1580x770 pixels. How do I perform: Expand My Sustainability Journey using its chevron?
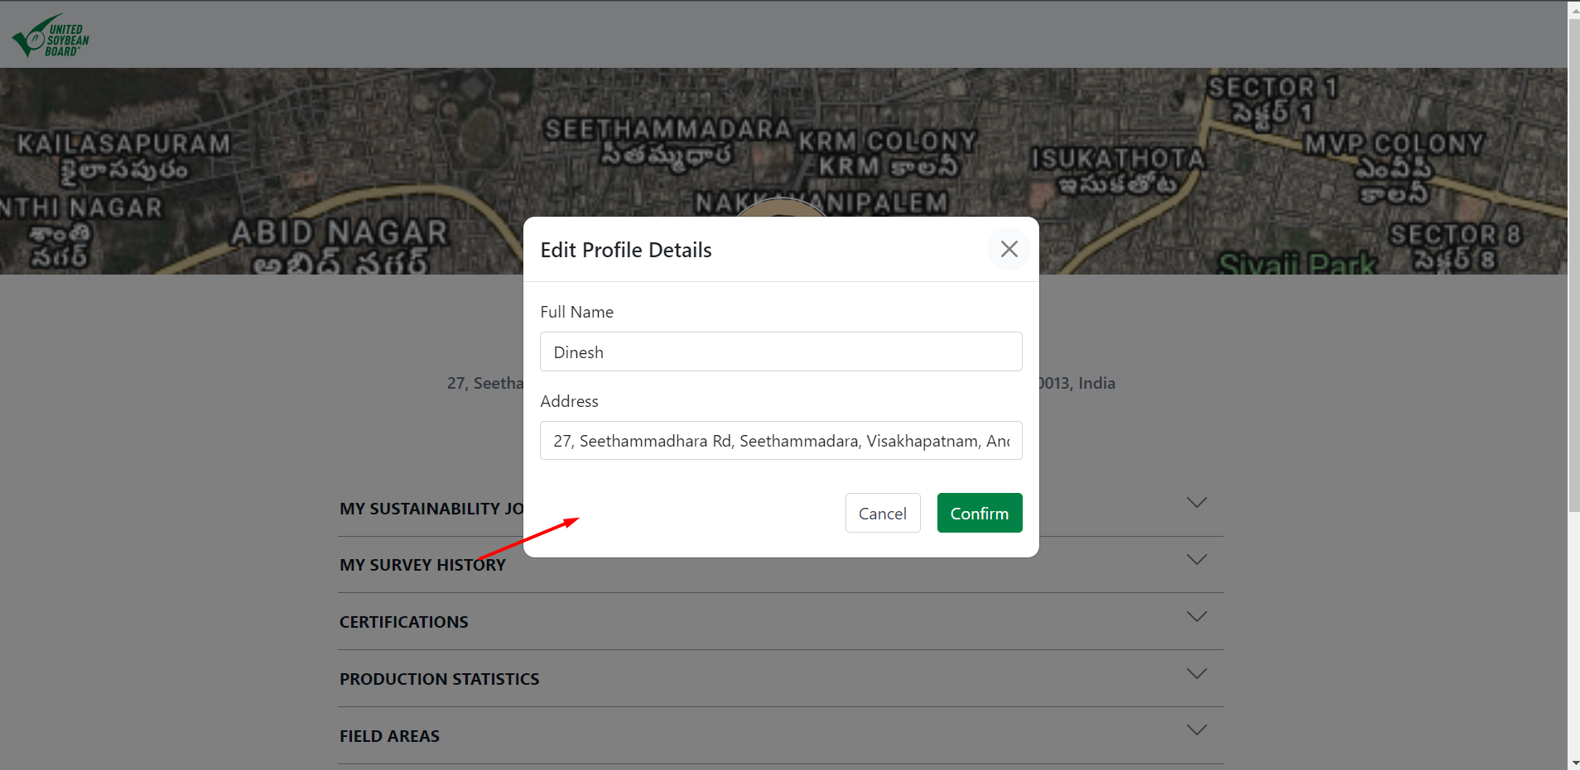[x=1196, y=503]
